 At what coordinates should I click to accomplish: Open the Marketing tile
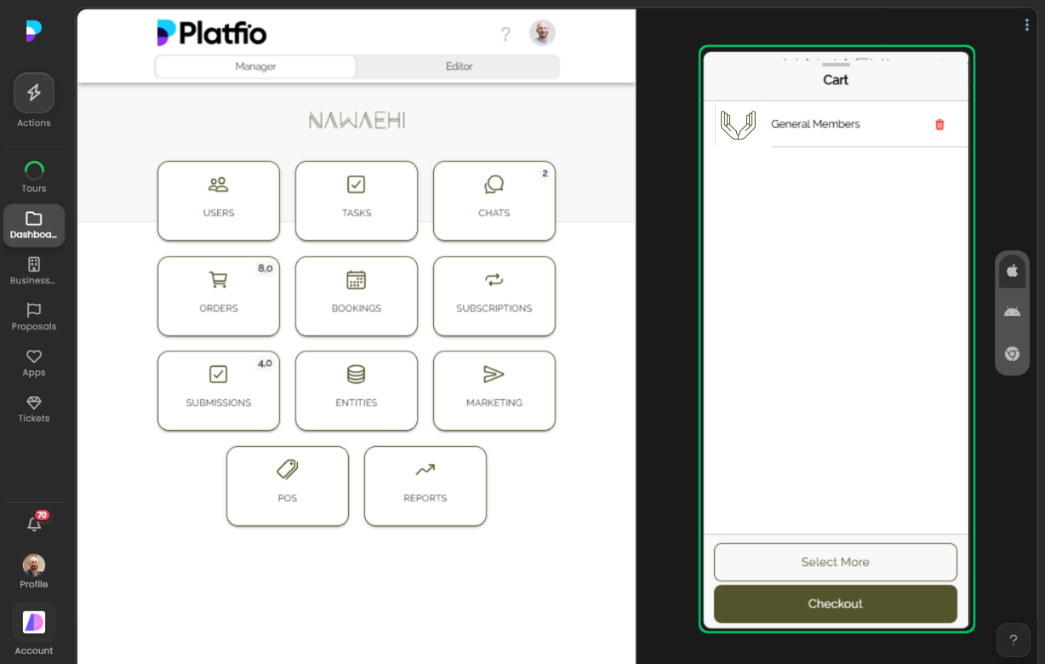click(494, 391)
